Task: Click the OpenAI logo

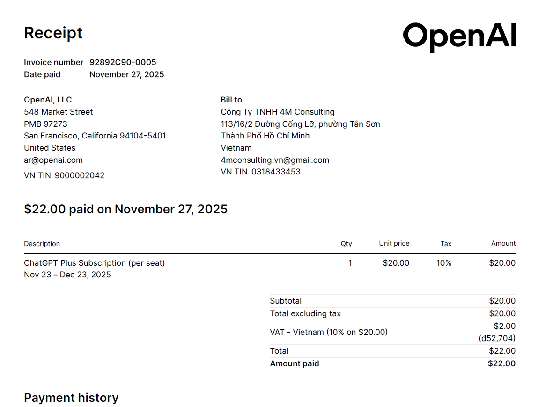Action: pyautogui.click(x=459, y=36)
